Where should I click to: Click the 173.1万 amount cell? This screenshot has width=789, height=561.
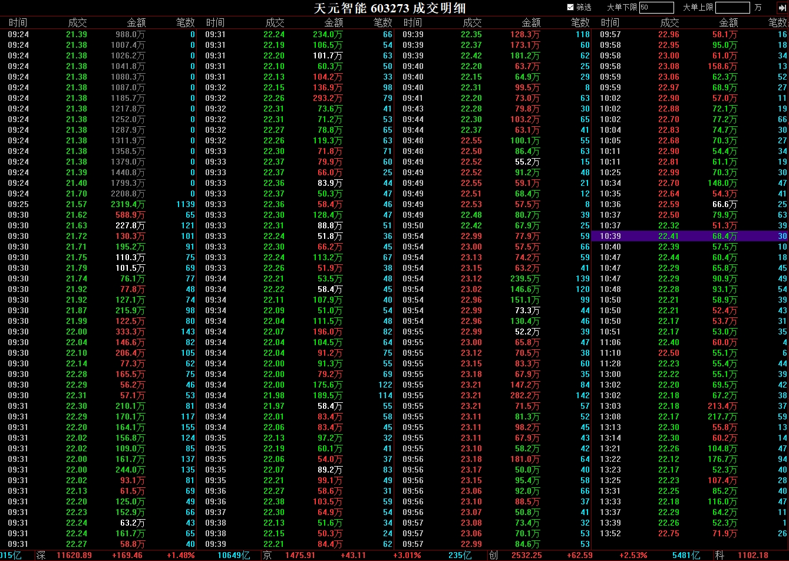point(525,45)
